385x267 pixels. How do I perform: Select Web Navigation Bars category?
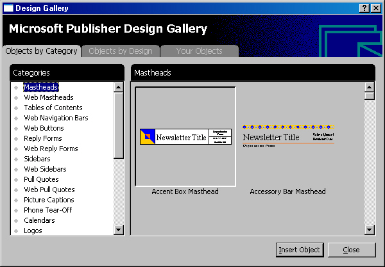point(56,118)
